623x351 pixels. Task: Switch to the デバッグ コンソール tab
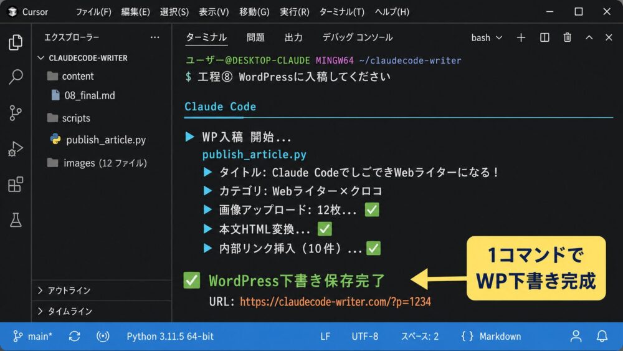[357, 37]
